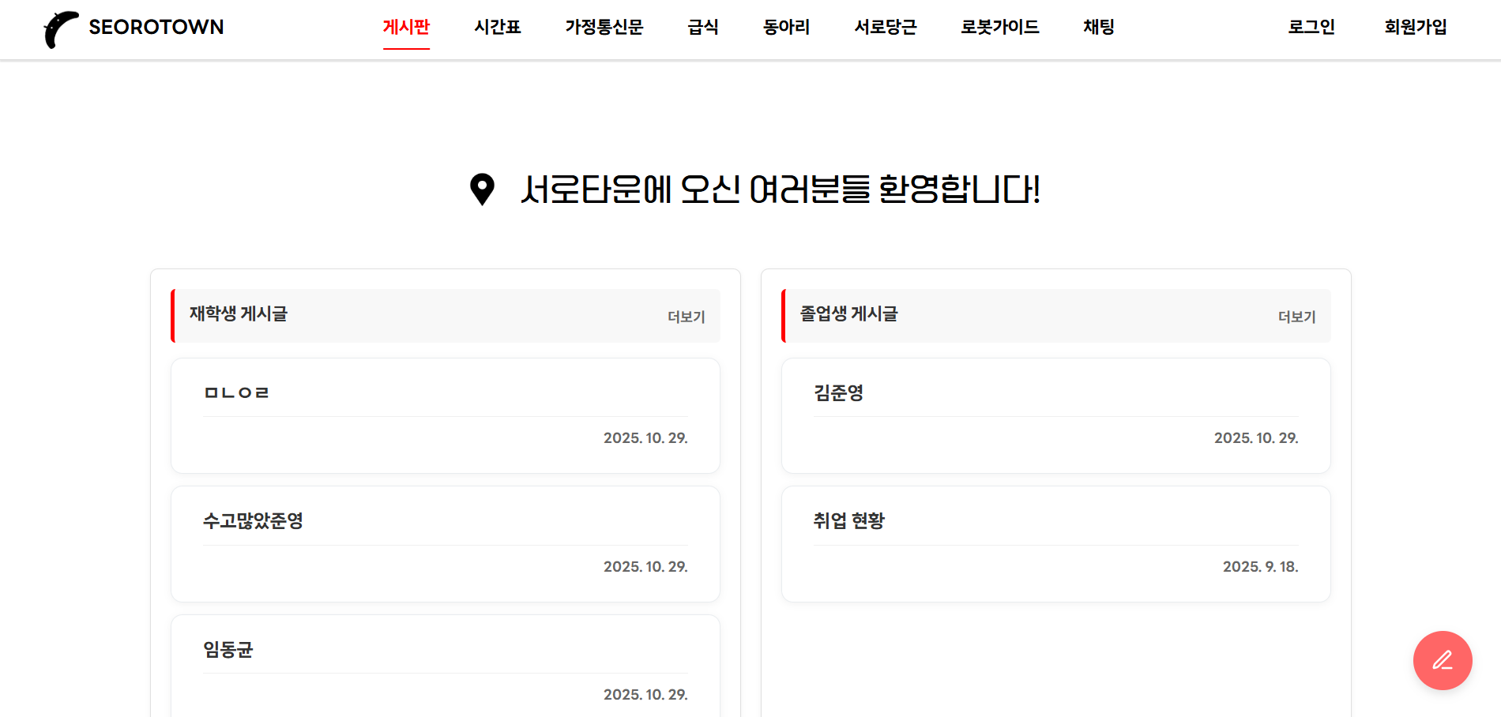Click the 회원가입 link
This screenshot has height=717, width=1501.
(x=1415, y=28)
